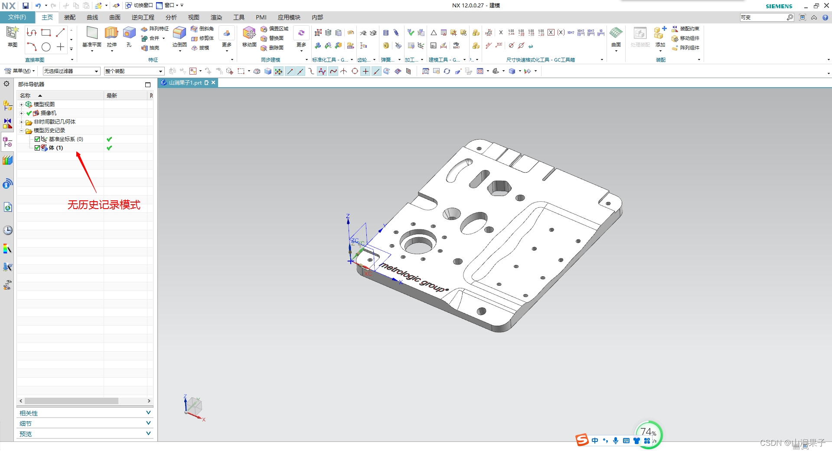The height and width of the screenshot is (451, 832).
Task: Click 抽壳 shell command
Action: [x=150, y=48]
